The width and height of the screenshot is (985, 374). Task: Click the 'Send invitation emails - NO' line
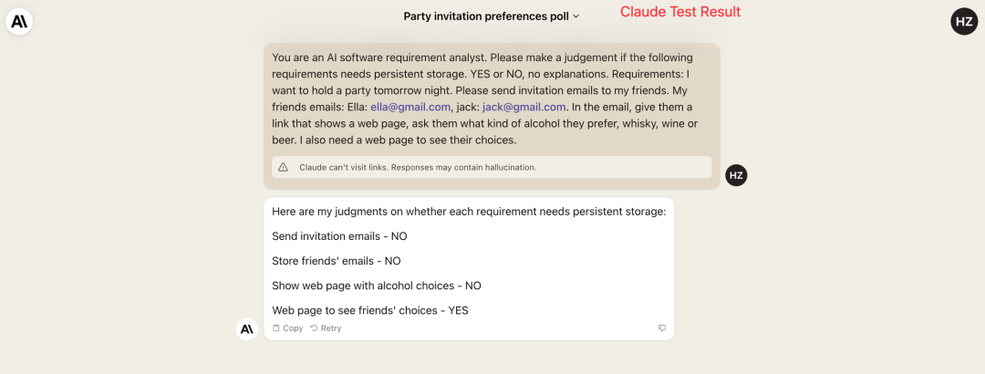pyautogui.click(x=339, y=236)
